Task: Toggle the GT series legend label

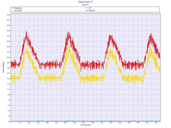Action: point(90,8)
